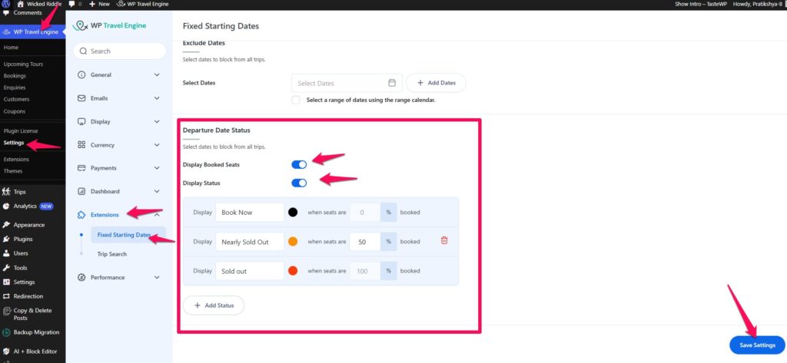This screenshot has height=363, width=787.
Task: Open black color swatch for Book Now
Action: click(293, 212)
